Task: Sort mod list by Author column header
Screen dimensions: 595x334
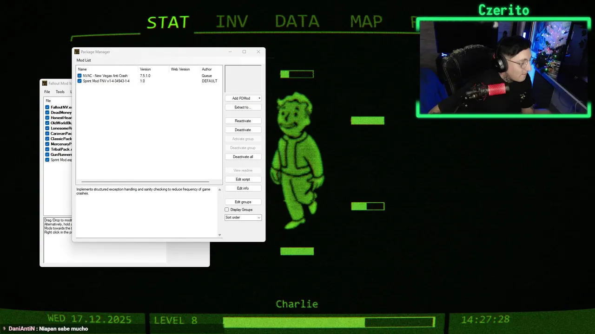Action: pyautogui.click(x=211, y=70)
